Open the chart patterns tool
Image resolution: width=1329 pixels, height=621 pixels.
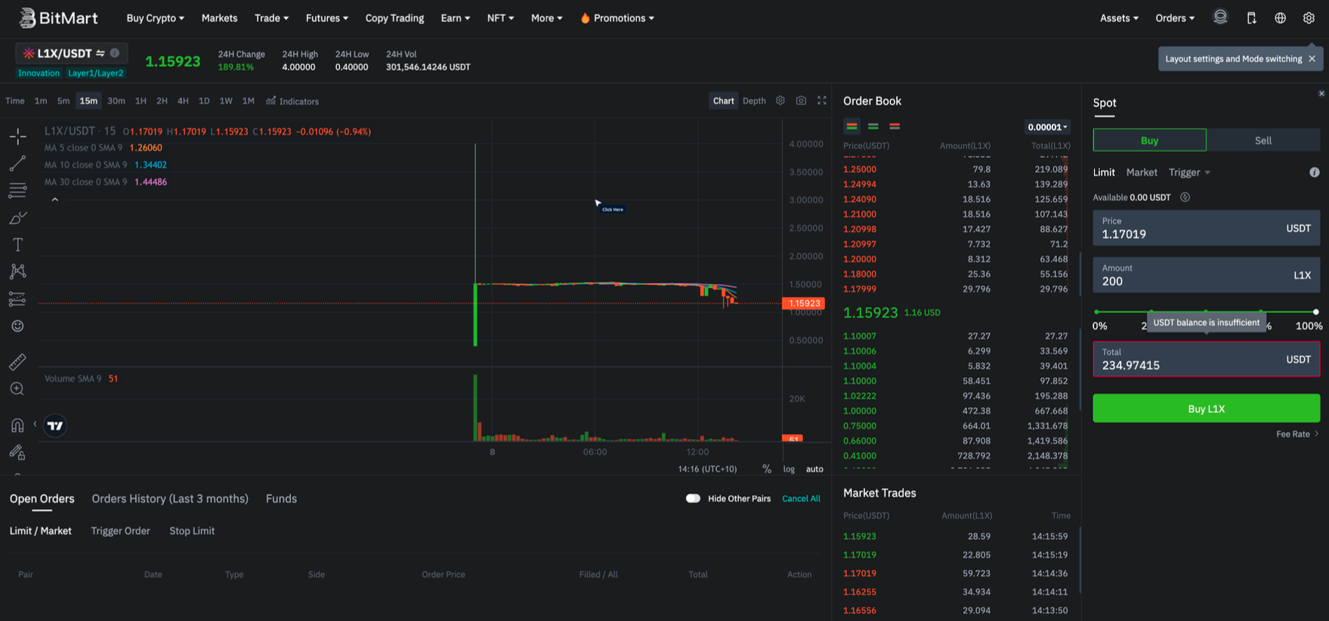(x=17, y=272)
